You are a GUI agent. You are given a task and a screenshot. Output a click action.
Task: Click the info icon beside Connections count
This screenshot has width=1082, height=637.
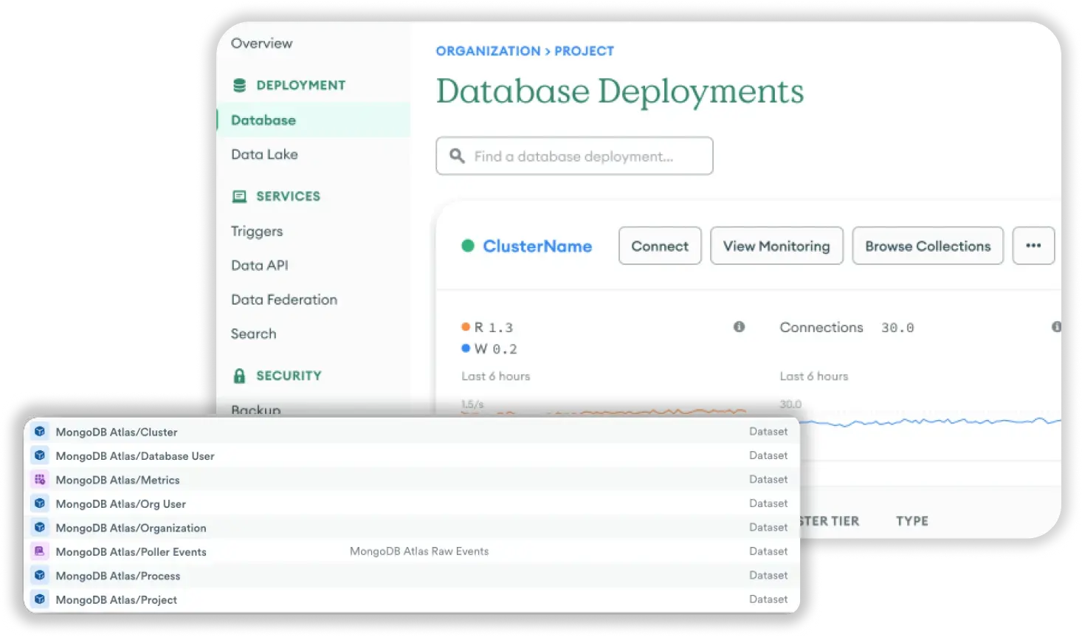tap(1058, 327)
